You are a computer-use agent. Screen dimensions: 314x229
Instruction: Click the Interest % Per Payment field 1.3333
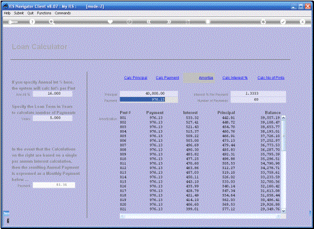coord(258,94)
